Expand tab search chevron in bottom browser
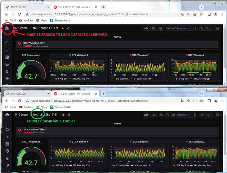This screenshot has height=173, width=227. pyautogui.click(x=201, y=94)
